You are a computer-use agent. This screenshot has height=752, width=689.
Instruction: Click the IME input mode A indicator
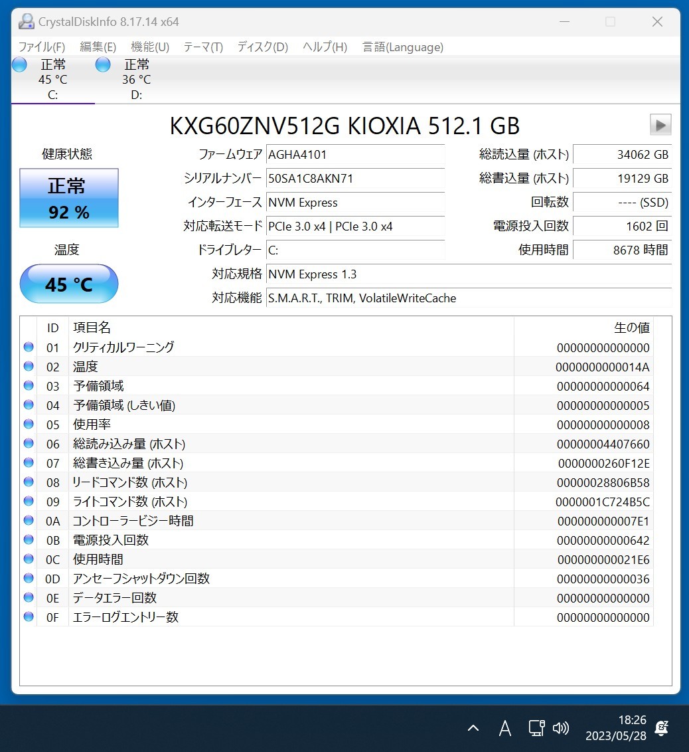pos(504,728)
